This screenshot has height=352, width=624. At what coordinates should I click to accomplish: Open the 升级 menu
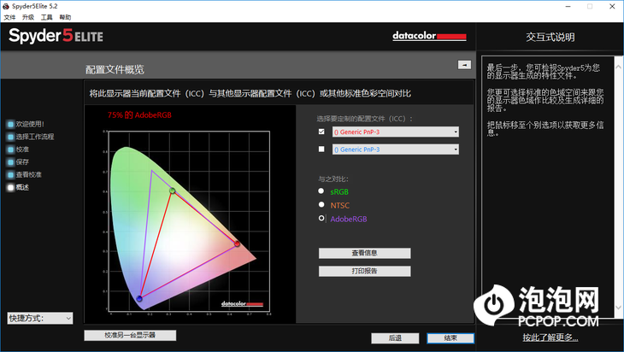coord(28,17)
